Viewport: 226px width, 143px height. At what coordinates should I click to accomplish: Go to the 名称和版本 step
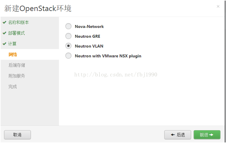(19, 22)
